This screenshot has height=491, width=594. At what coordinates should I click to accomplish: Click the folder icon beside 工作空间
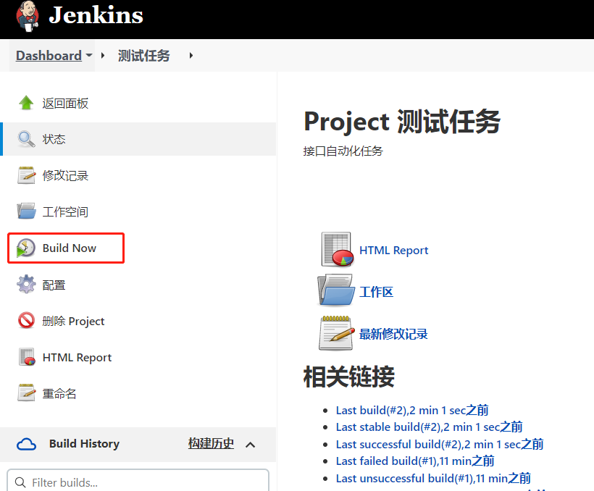(26, 211)
